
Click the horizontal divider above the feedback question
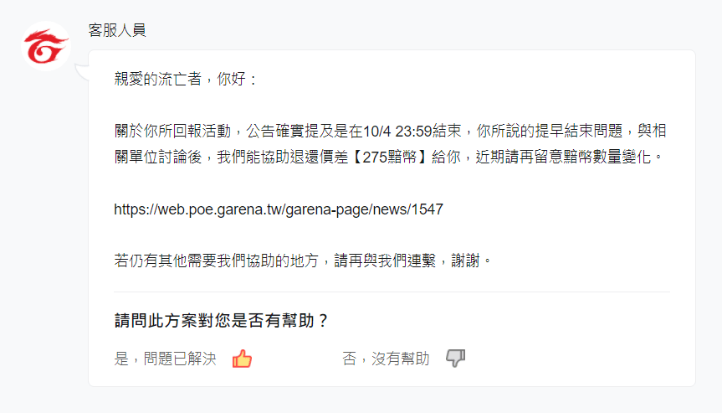(392, 292)
